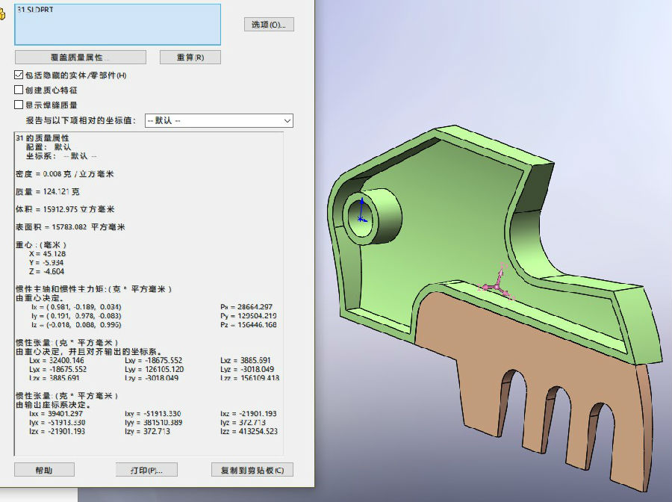Enable the 显示焊缝质量 checkbox

pyautogui.click(x=19, y=105)
